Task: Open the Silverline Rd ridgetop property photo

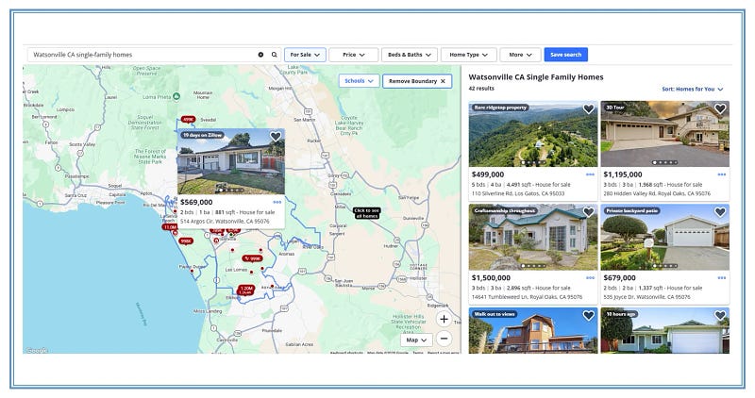Action: 533,134
